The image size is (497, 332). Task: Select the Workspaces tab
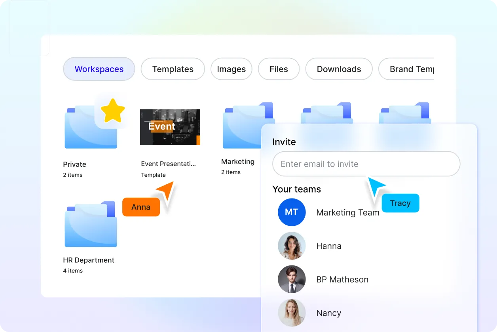[99, 69]
